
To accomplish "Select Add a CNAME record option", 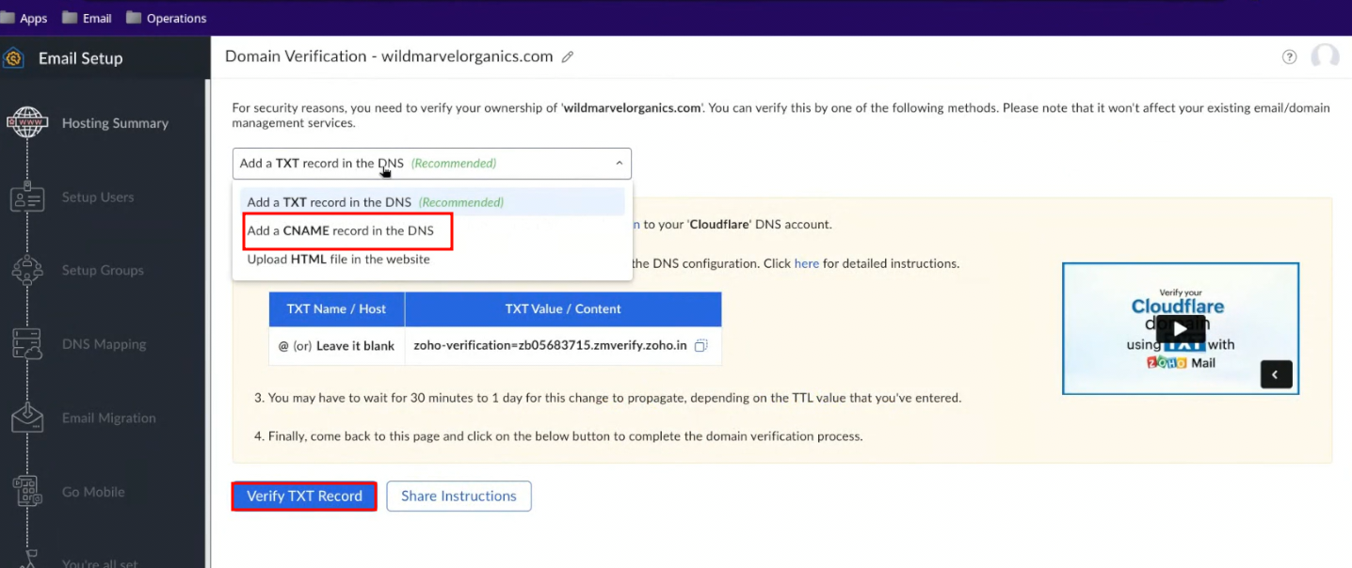I will (x=340, y=230).
